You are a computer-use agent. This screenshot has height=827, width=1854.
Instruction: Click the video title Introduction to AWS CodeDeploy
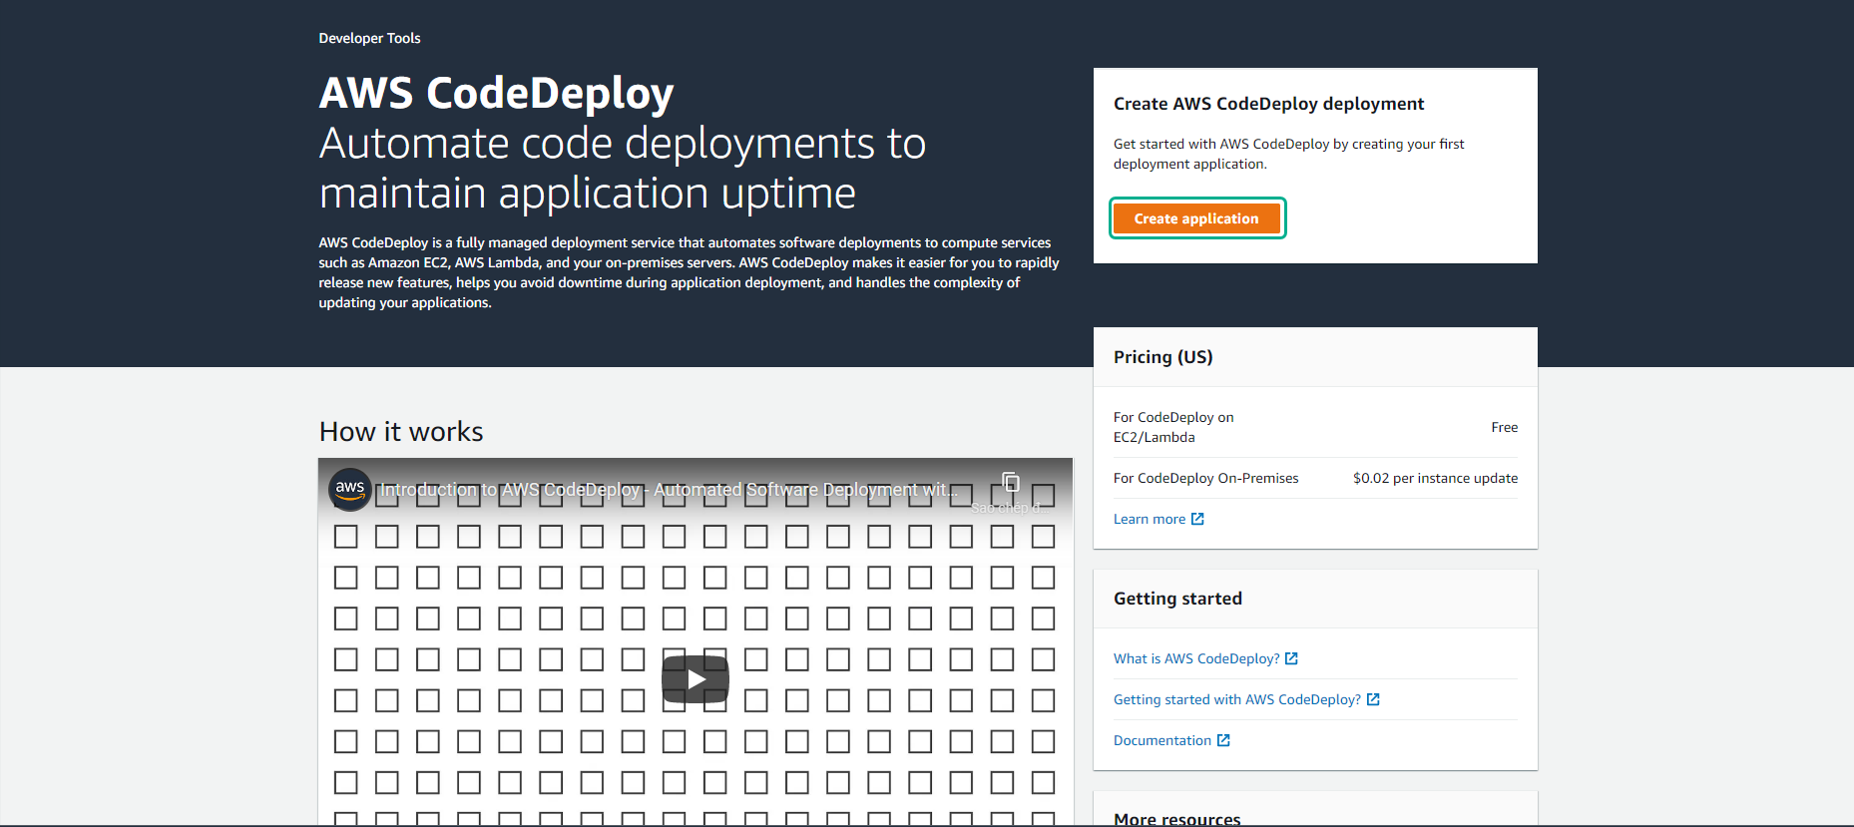click(x=669, y=490)
